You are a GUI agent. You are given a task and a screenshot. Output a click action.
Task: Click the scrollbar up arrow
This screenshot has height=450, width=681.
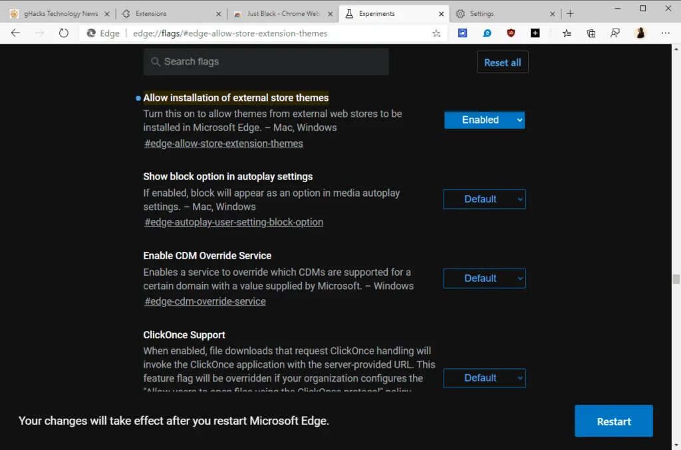pos(676,49)
